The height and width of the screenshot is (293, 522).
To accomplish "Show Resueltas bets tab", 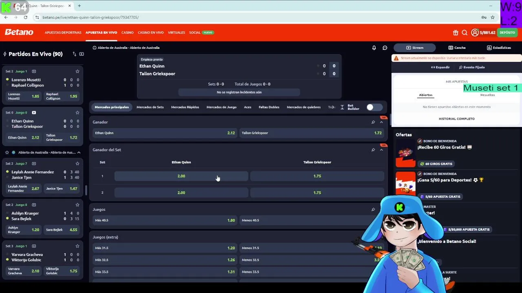I will tap(487, 95).
